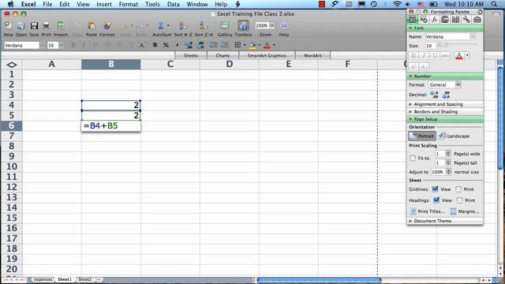Open Object Palette tab in Formatting Palette

[x=424, y=20]
